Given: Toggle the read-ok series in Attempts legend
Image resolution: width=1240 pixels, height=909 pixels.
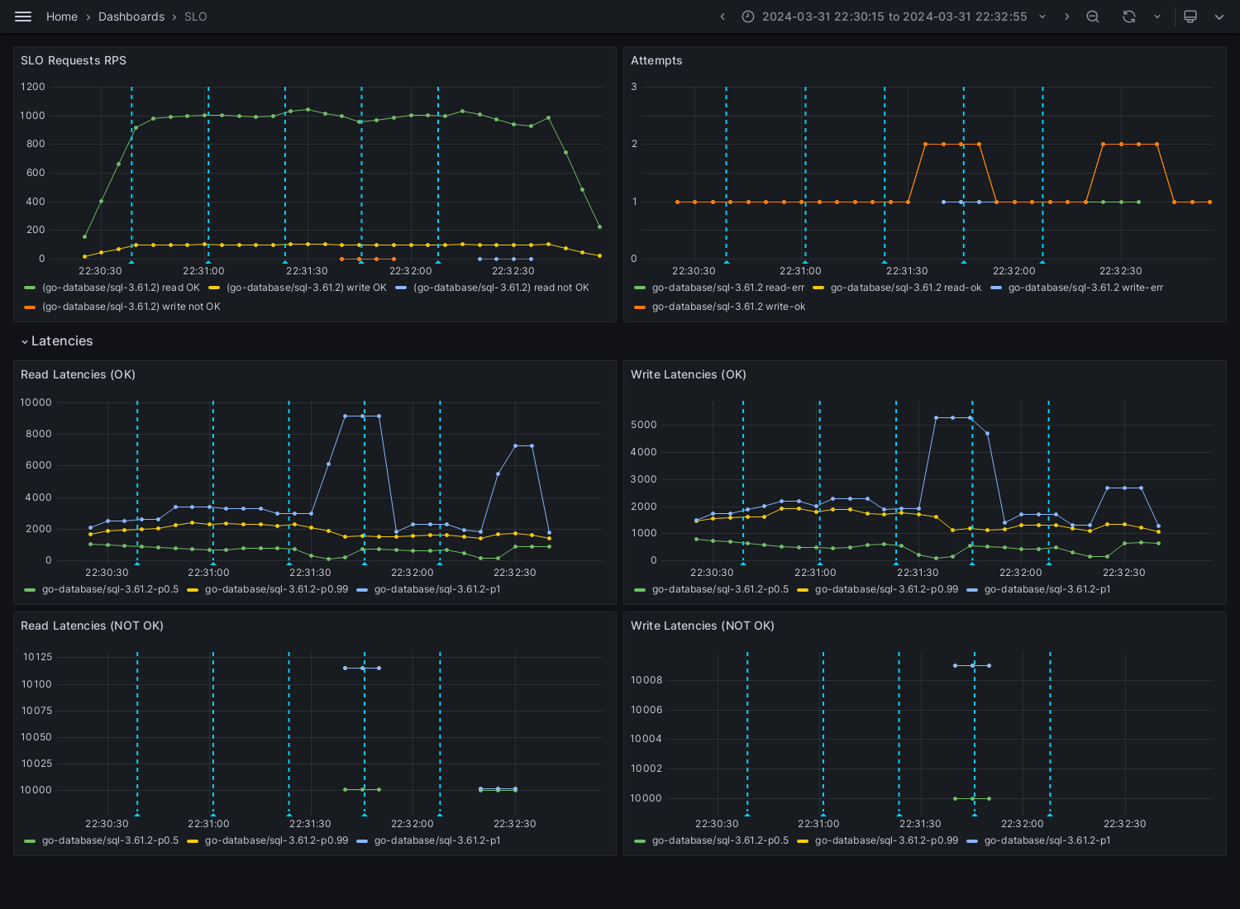Looking at the screenshot, I should [906, 288].
